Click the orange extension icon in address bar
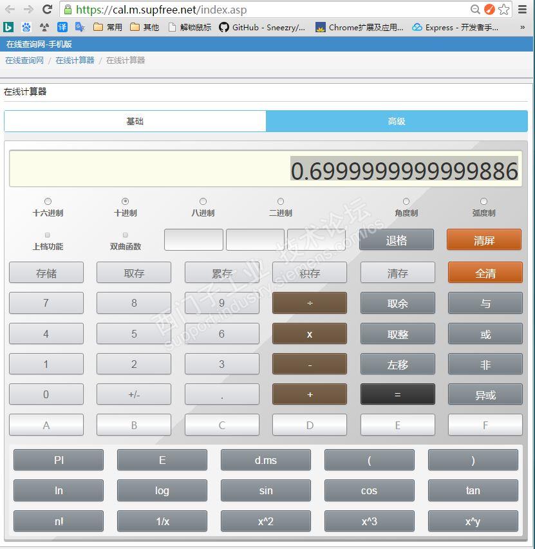 tap(489, 10)
